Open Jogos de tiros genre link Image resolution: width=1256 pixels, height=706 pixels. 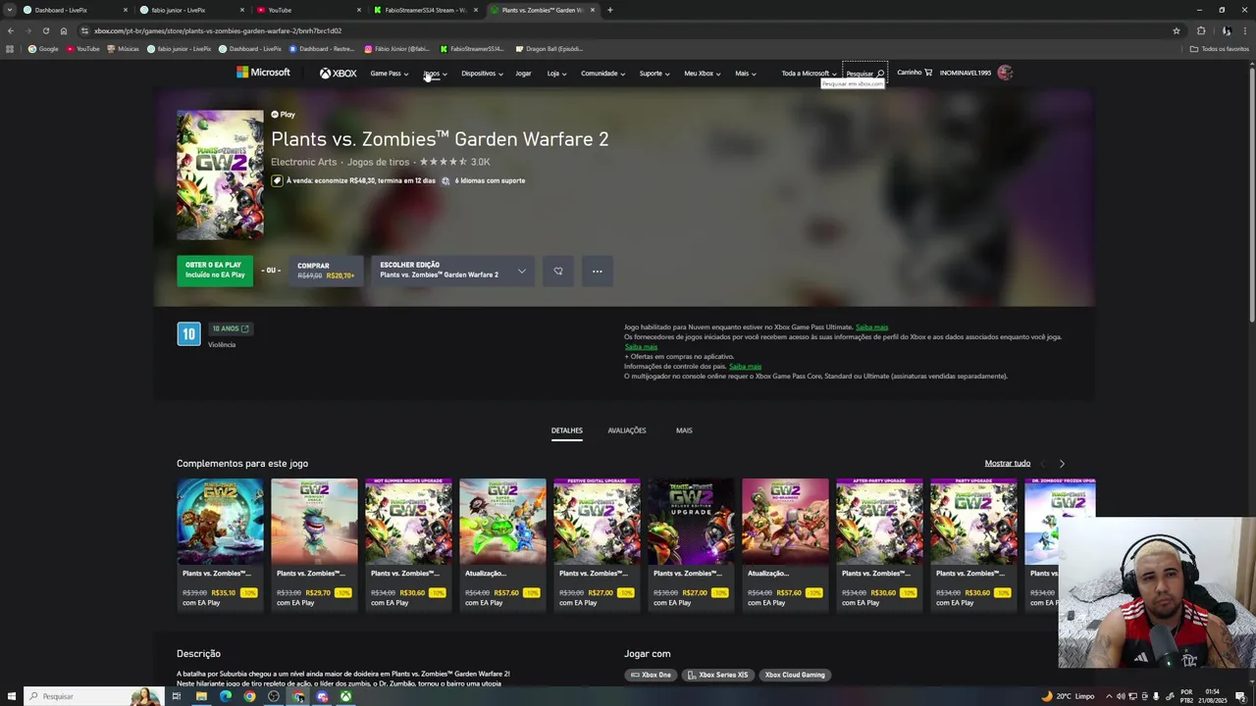coord(378,162)
